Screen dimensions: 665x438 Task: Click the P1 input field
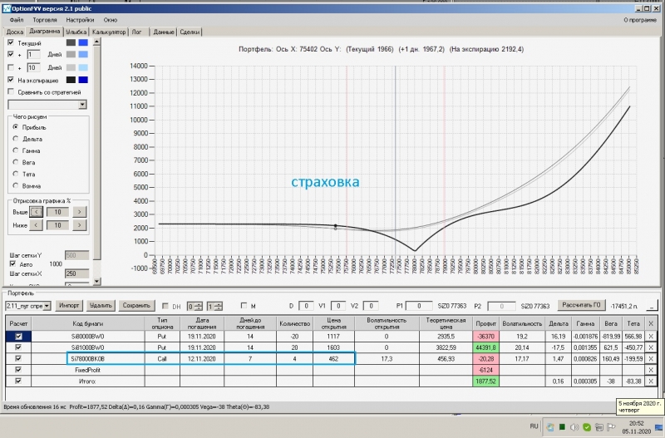coord(419,306)
